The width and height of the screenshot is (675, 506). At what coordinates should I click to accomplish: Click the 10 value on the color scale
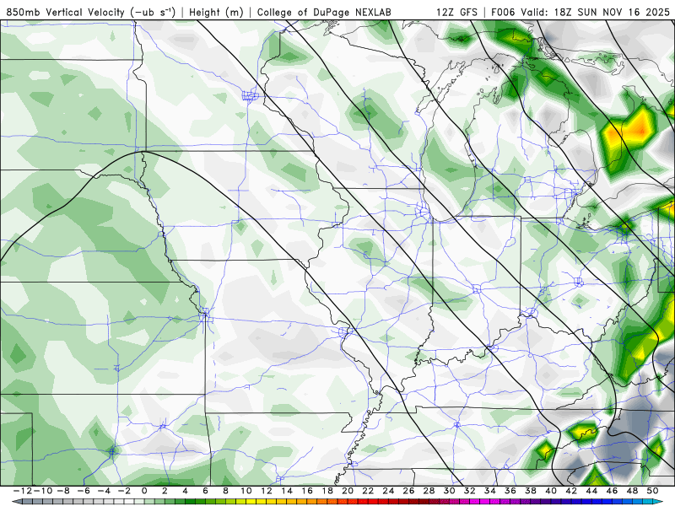point(246,491)
